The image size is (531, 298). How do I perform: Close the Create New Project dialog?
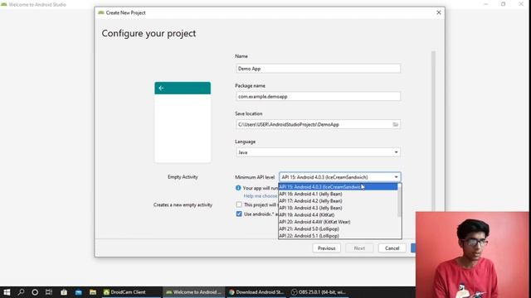tap(439, 12)
